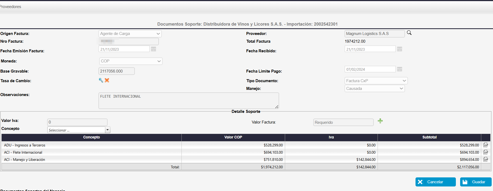Open the Proveedores menu item
This screenshot has width=493, height=191.
11,7
